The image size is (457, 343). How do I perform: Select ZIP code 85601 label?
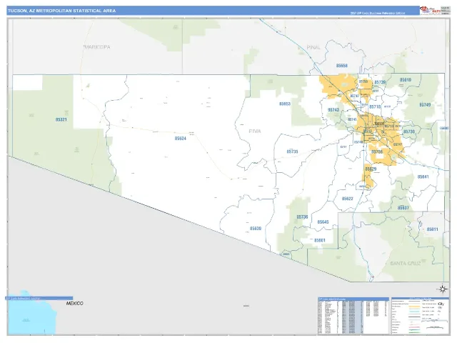coord(320,240)
